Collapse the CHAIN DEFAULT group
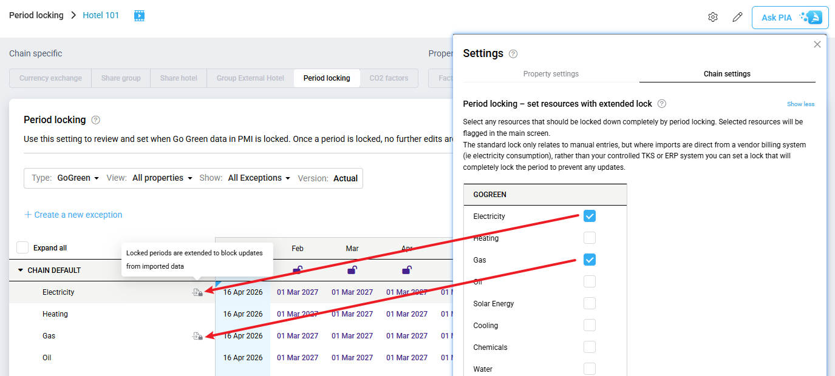 click(x=21, y=270)
